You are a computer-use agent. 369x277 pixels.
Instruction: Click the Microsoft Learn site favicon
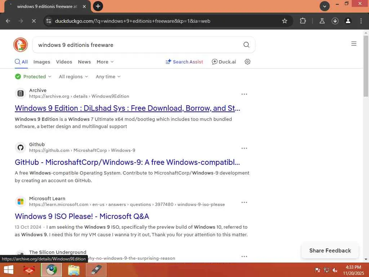point(21,202)
